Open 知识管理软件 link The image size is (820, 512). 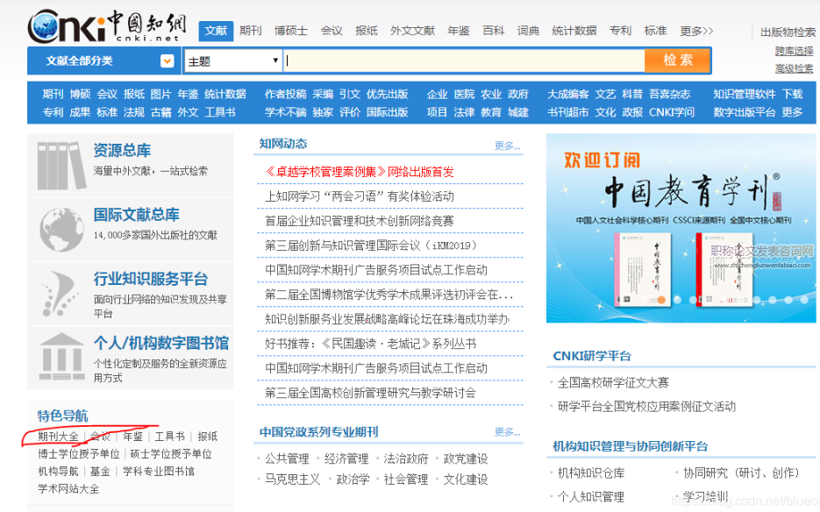point(745,94)
